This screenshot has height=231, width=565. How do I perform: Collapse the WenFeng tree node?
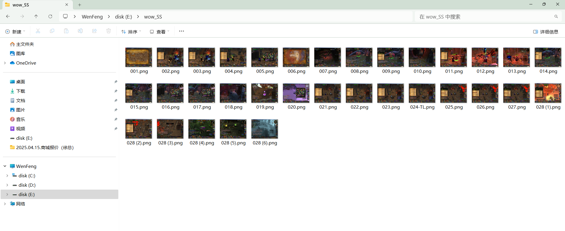click(x=5, y=166)
